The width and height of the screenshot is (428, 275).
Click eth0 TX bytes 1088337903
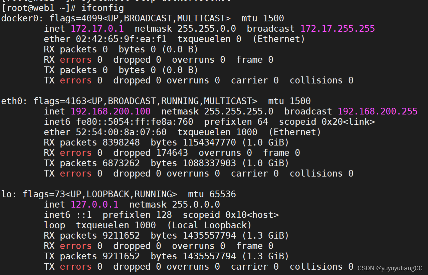pyautogui.click(x=209, y=163)
